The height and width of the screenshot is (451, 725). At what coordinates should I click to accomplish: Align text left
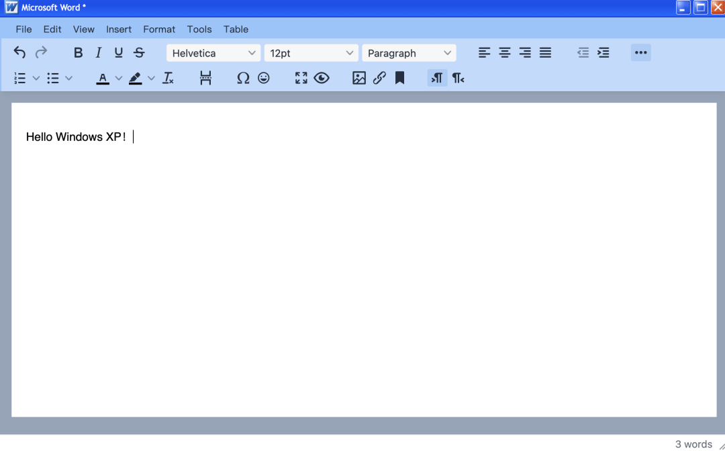[x=484, y=52]
